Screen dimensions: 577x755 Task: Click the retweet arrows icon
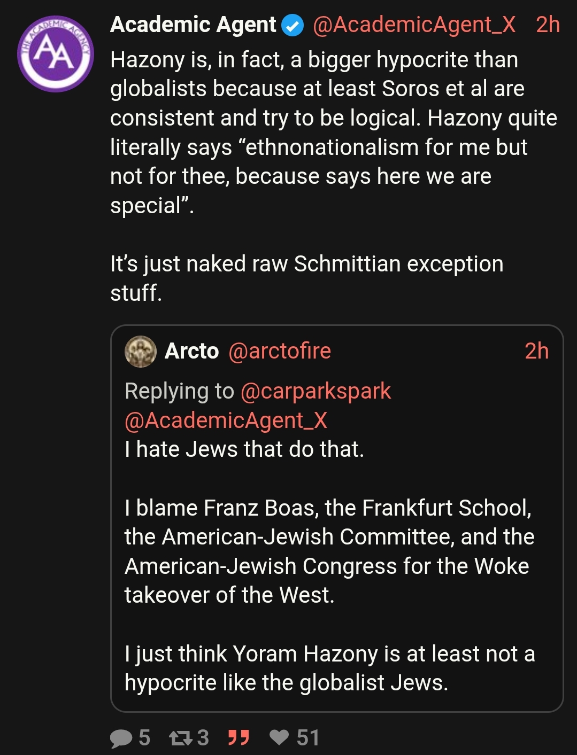click(x=181, y=738)
